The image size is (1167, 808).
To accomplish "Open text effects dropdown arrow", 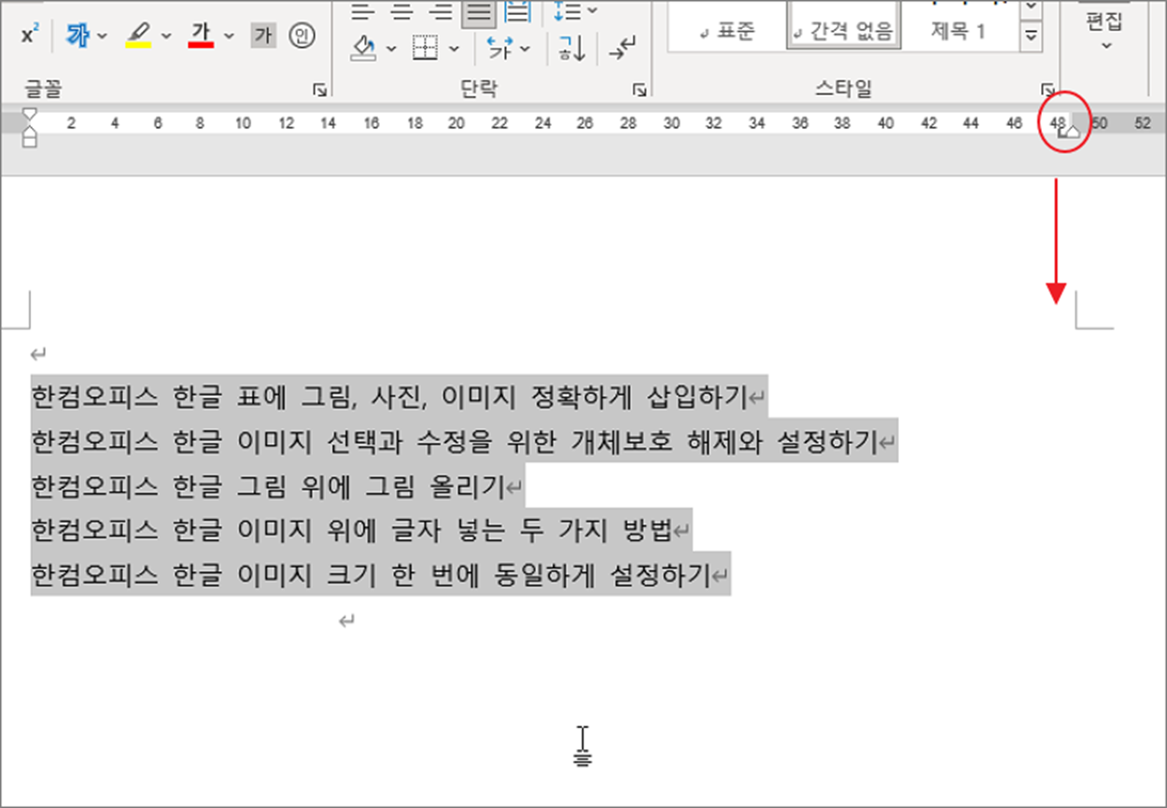I will (102, 36).
